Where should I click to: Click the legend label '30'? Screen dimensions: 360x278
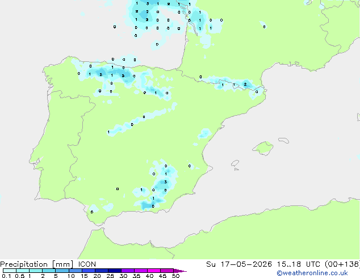(123, 276)
